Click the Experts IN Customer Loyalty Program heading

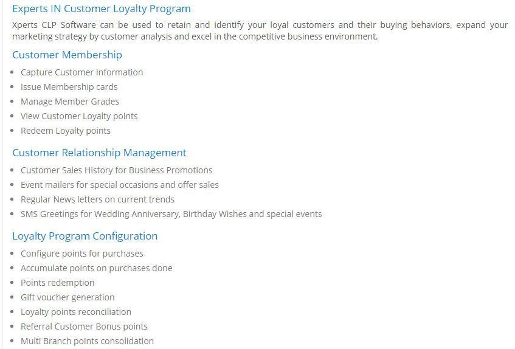(x=102, y=9)
